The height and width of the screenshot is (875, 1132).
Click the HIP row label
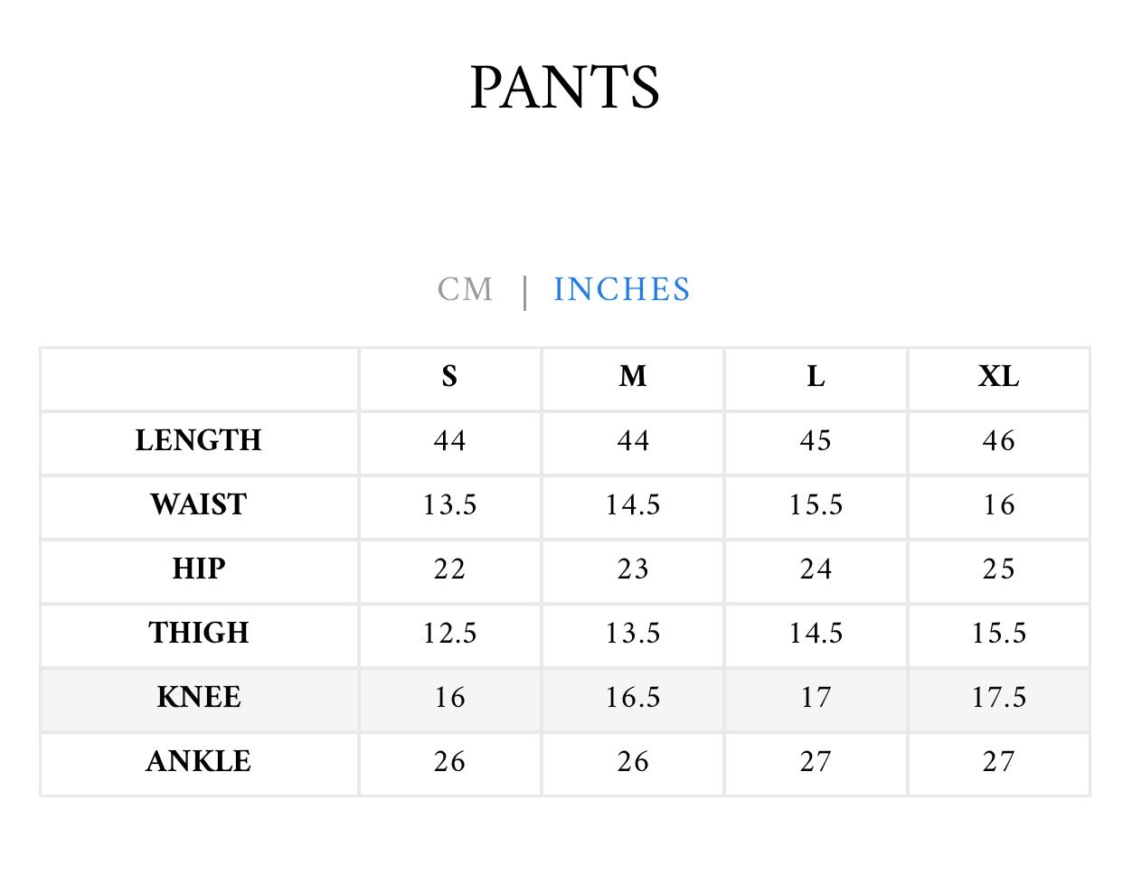pos(199,569)
